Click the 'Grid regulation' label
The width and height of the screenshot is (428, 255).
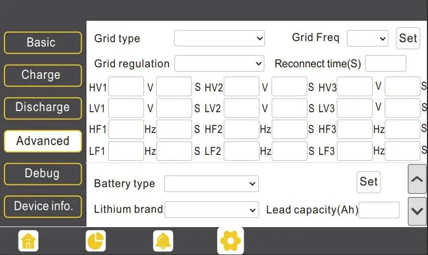click(132, 64)
